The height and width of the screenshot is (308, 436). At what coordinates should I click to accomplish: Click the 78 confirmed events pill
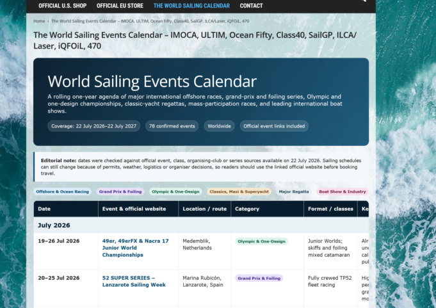pos(172,126)
